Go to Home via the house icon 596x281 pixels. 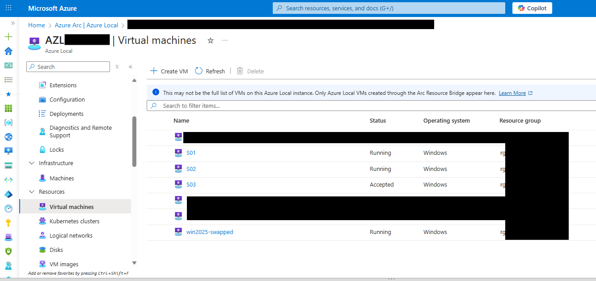coord(8,51)
